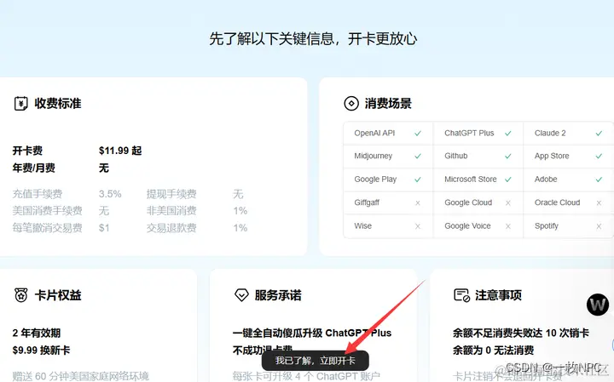
Task: Click the 先了解以下关键信息，开卡更放心 title
Action: pos(313,38)
